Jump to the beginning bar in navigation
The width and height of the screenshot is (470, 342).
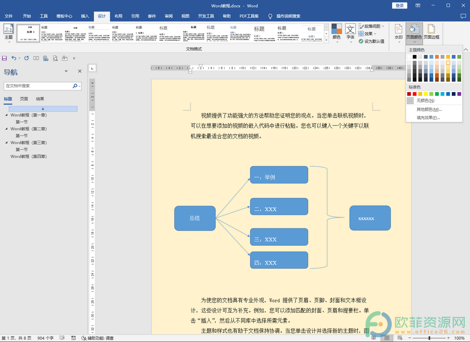(x=43, y=109)
